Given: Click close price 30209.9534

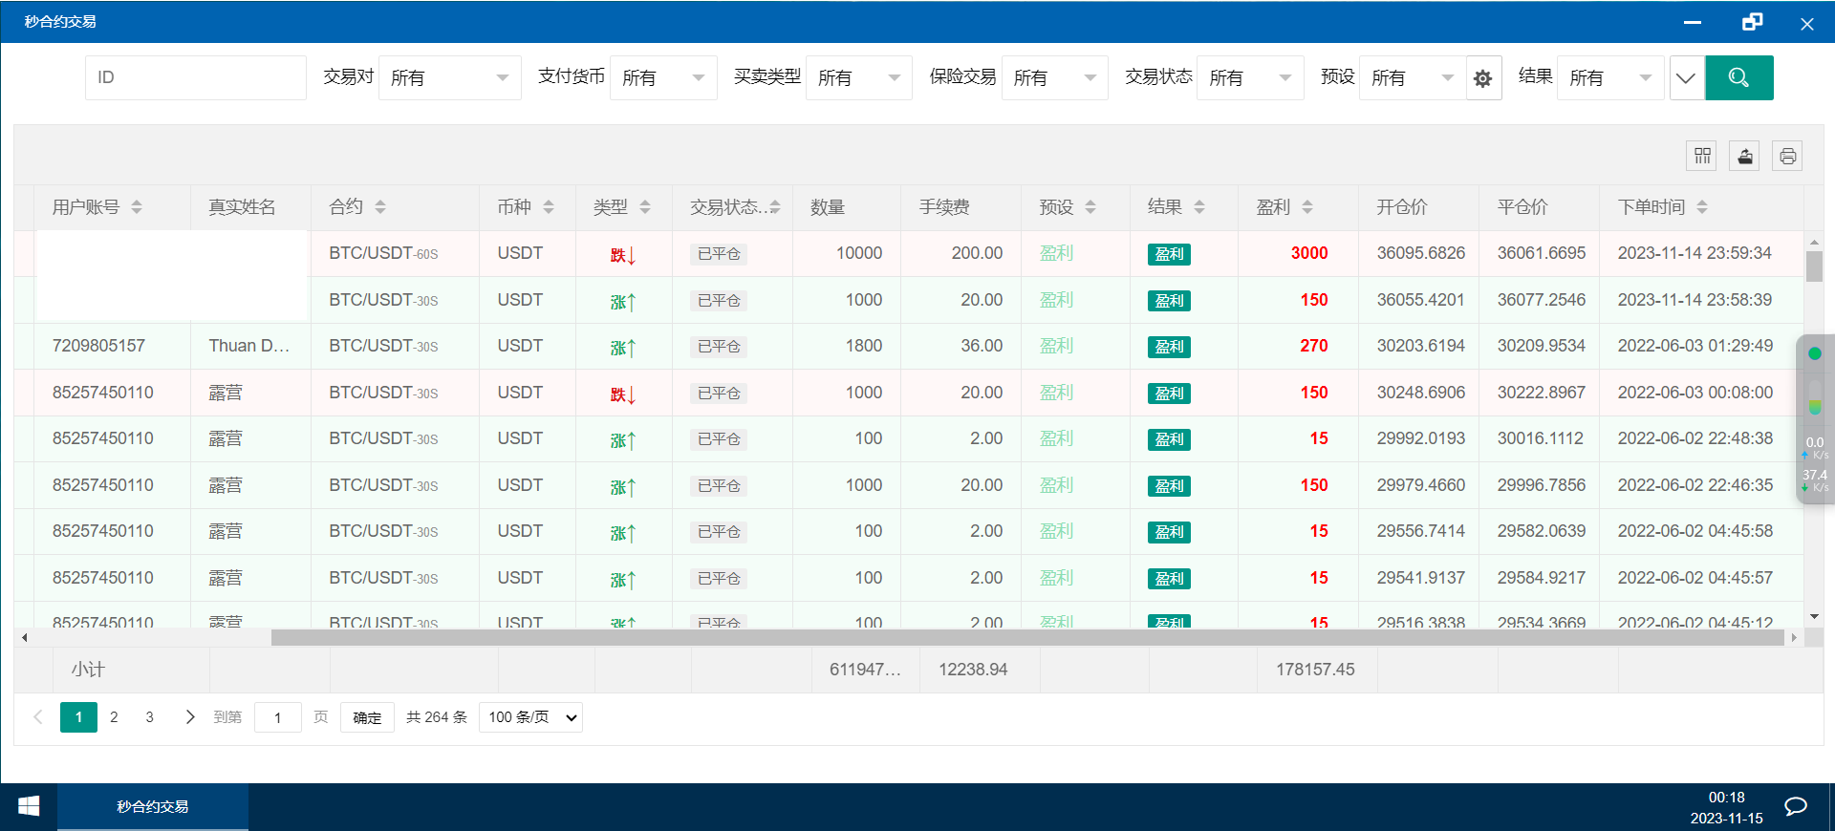Looking at the screenshot, I should pos(1541,346).
